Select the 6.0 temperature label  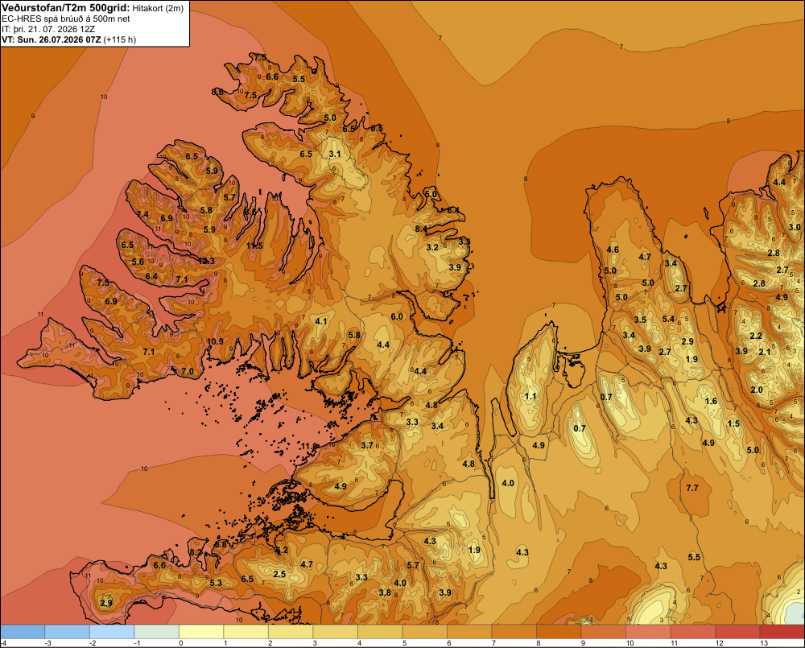pyautogui.click(x=397, y=316)
